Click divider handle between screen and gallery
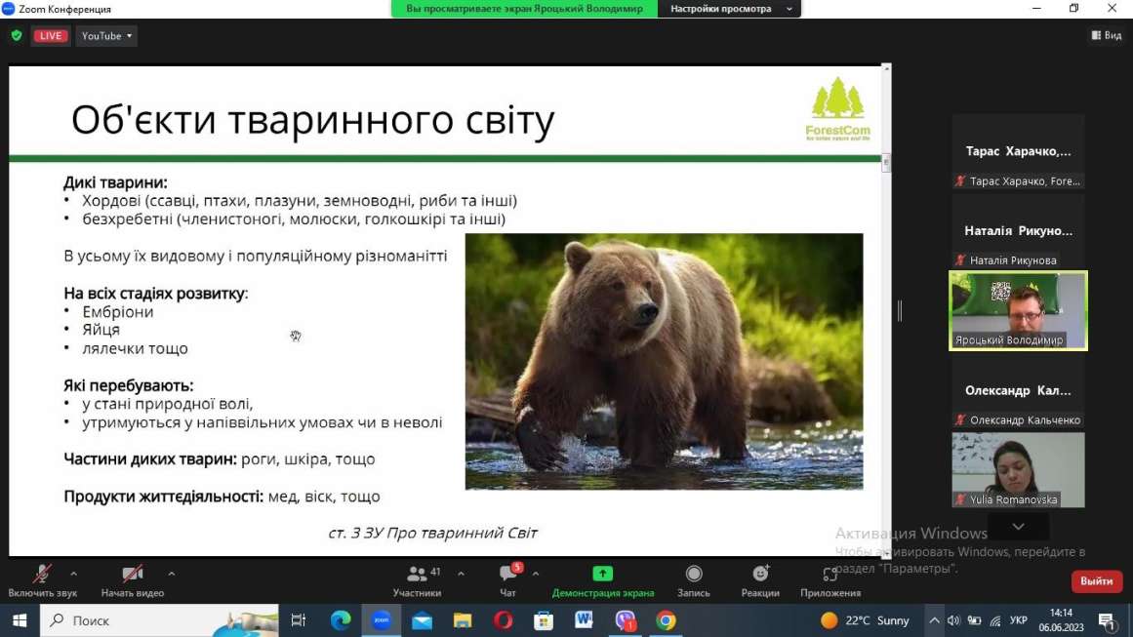The width and height of the screenshot is (1133, 637). coord(900,311)
